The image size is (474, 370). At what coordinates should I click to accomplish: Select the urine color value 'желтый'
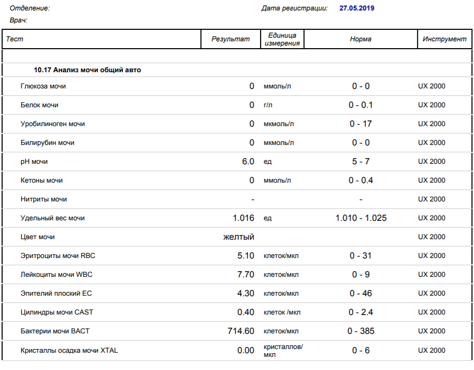click(239, 237)
